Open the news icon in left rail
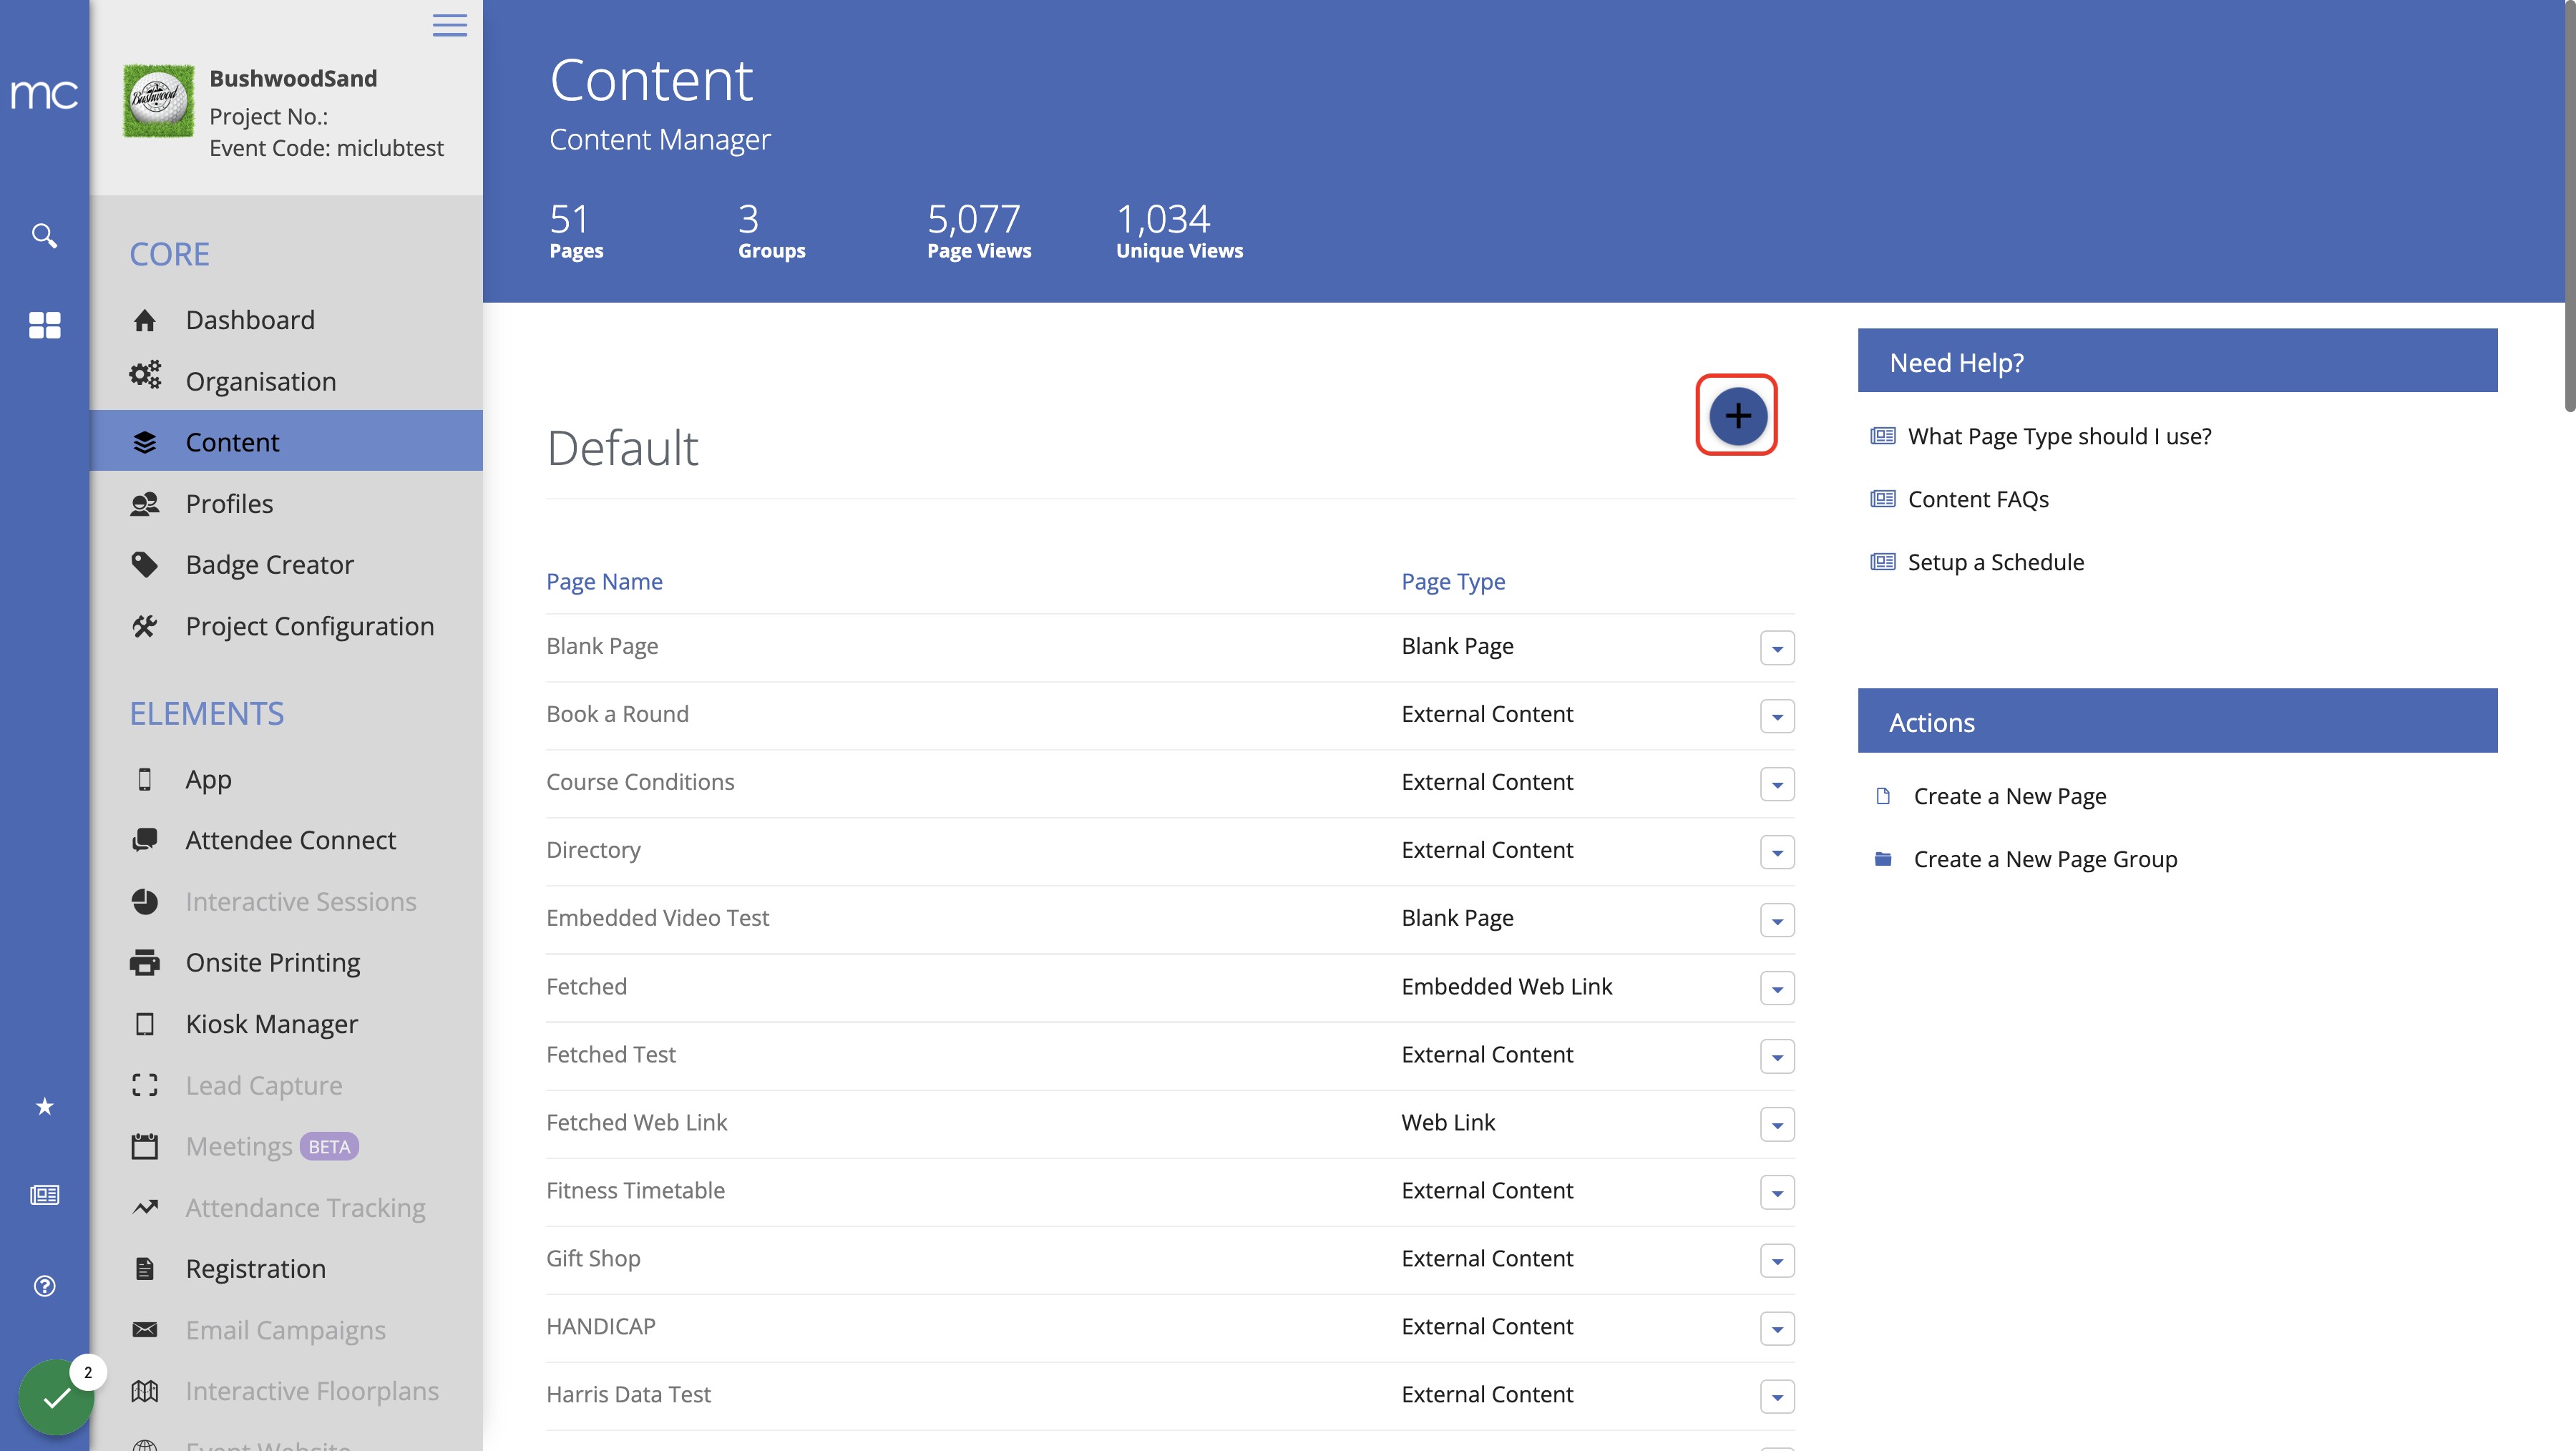 44,1195
